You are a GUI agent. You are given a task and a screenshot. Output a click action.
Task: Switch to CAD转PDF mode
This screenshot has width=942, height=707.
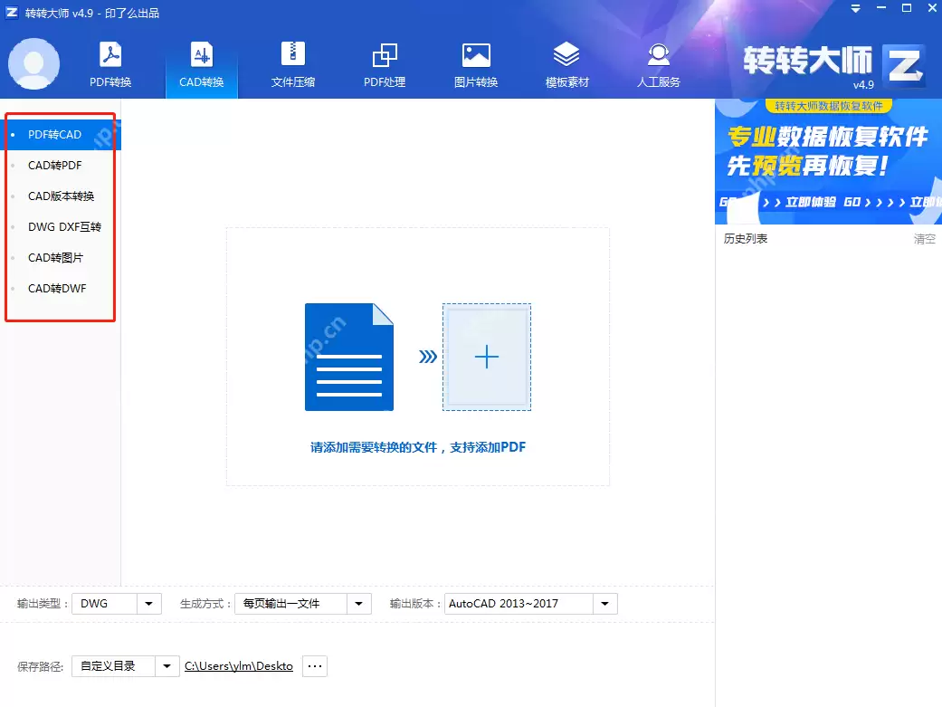pos(54,165)
